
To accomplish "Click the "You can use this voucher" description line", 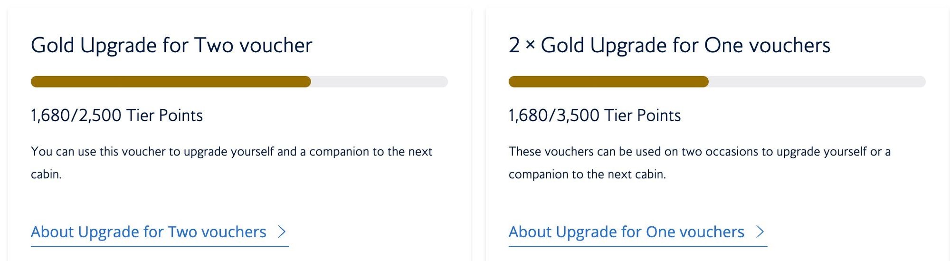I will (231, 152).
